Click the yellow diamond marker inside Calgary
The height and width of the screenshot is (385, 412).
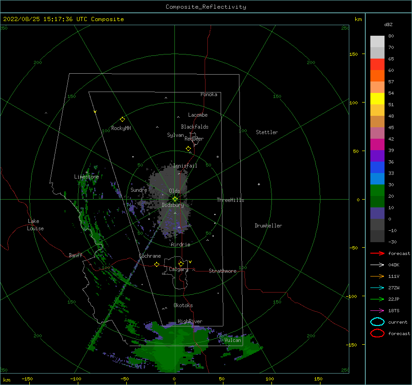[181, 264]
